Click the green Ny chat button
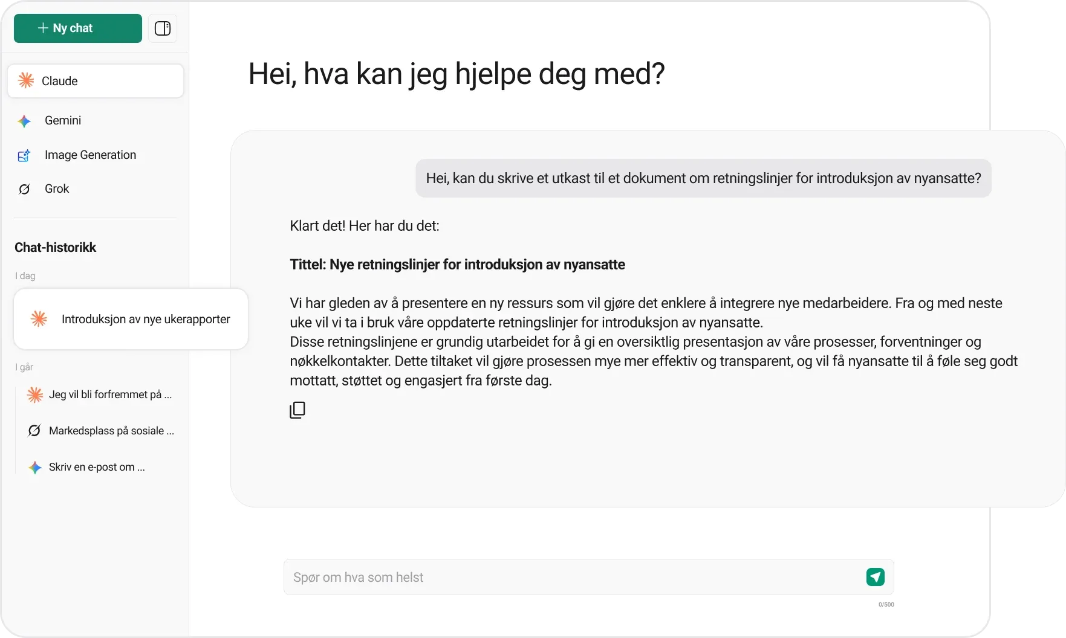The width and height of the screenshot is (1066, 638). (77, 28)
